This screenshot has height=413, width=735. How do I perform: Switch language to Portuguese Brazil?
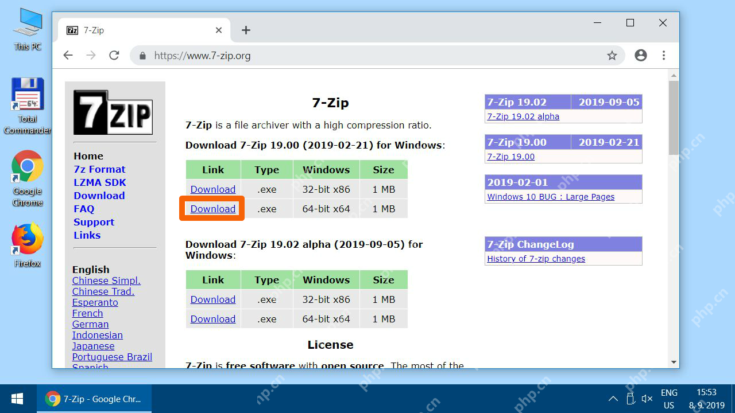(113, 357)
